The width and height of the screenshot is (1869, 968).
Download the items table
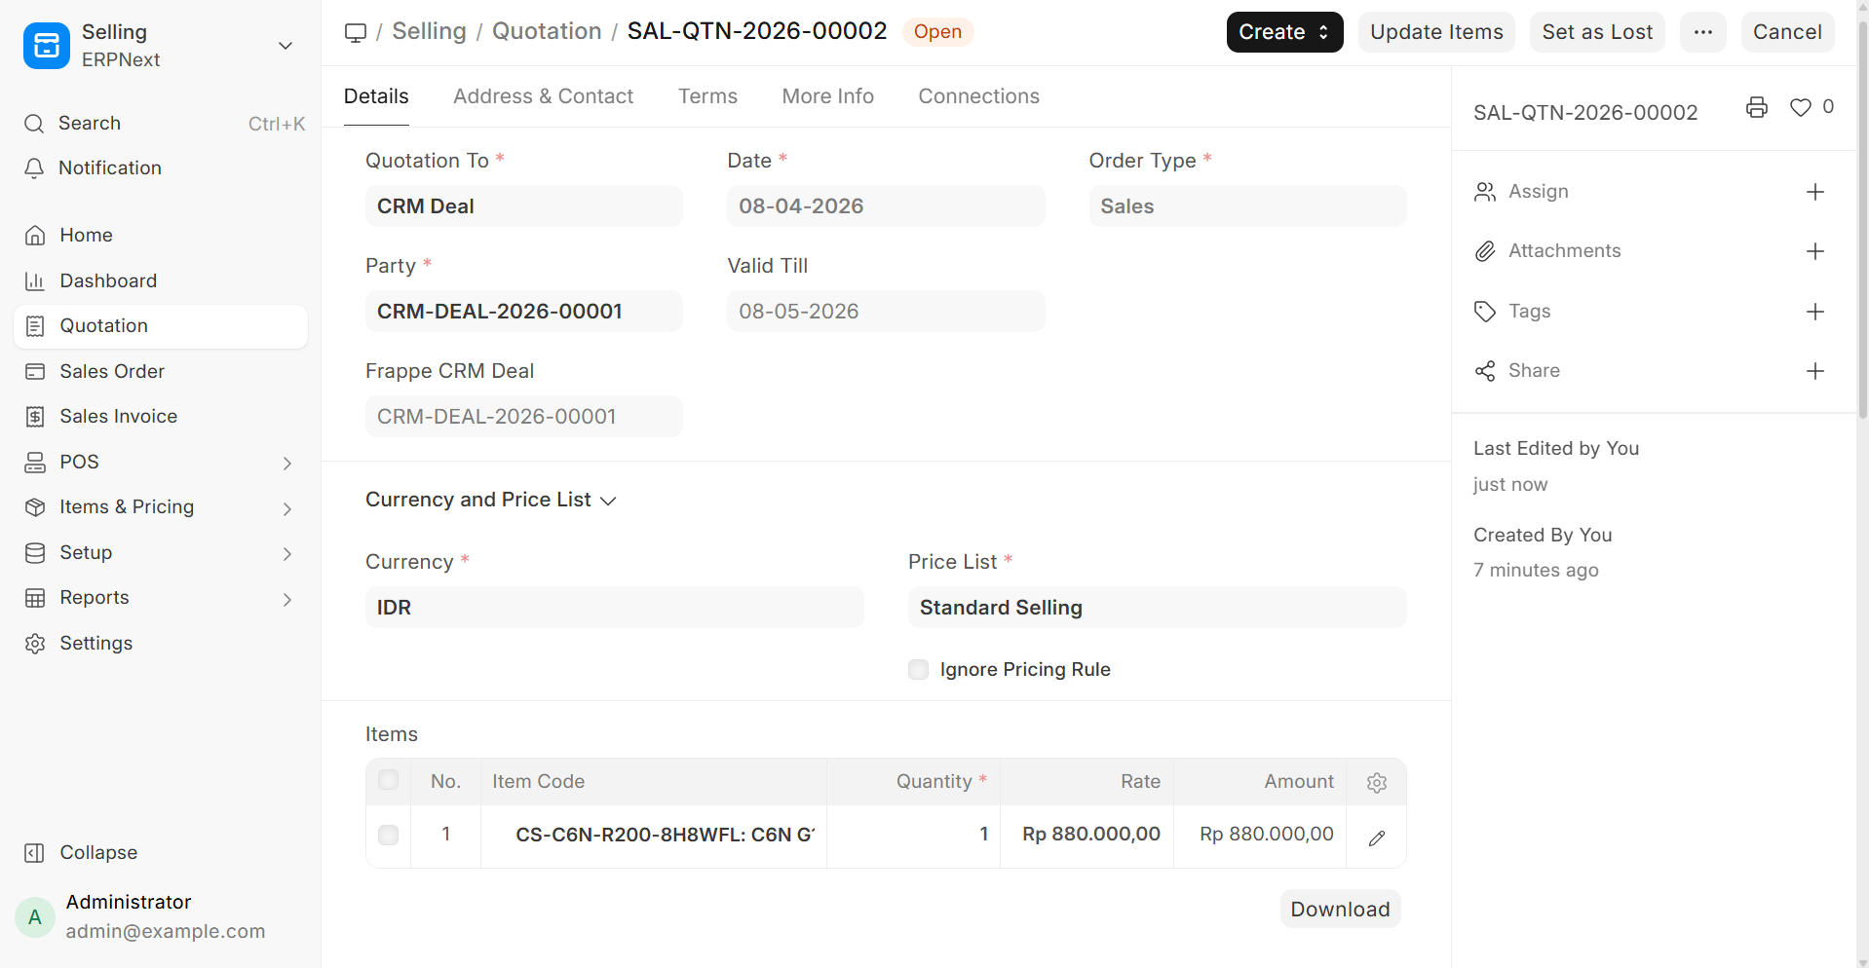point(1340,909)
